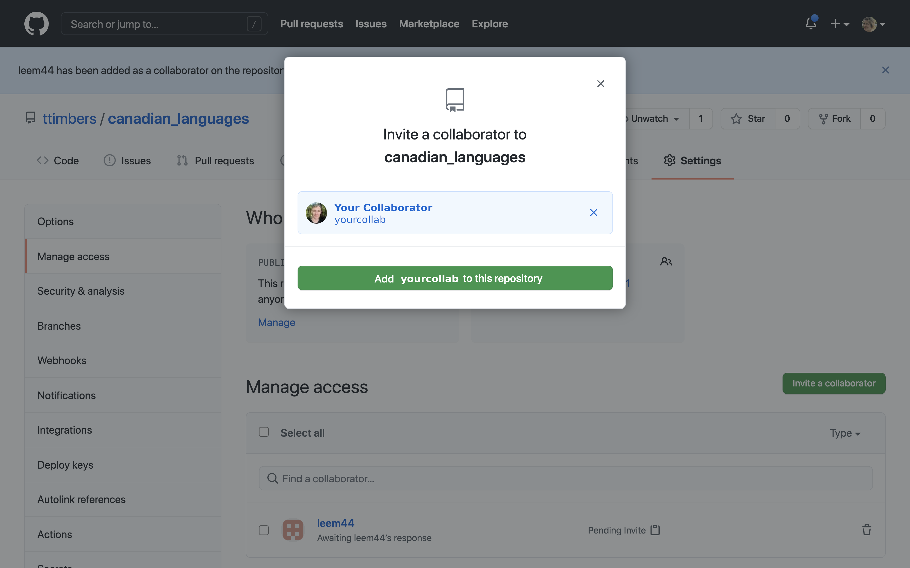This screenshot has width=910, height=568.
Task: Go to Pull requests in top nav
Action: point(311,24)
